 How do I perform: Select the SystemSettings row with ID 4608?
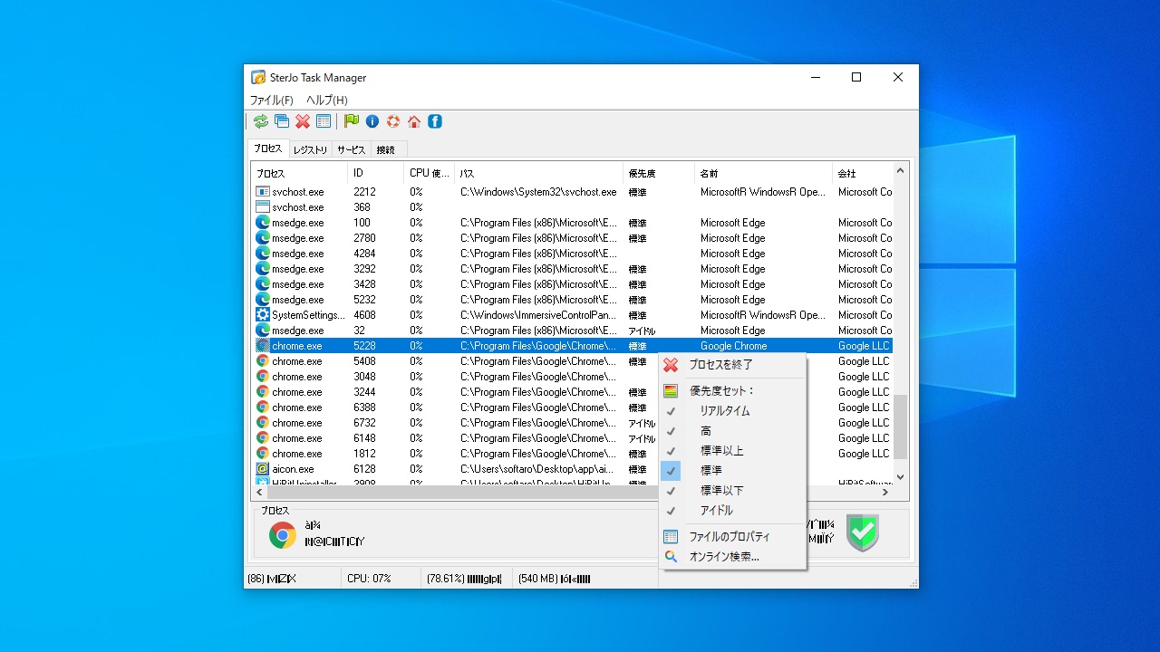pos(573,315)
